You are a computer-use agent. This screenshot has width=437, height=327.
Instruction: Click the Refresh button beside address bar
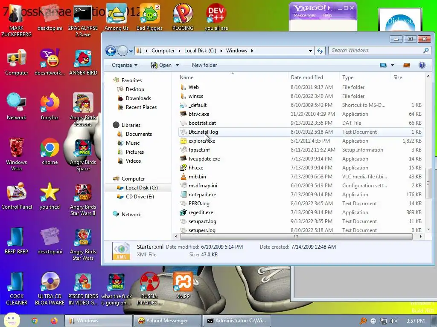click(x=320, y=51)
